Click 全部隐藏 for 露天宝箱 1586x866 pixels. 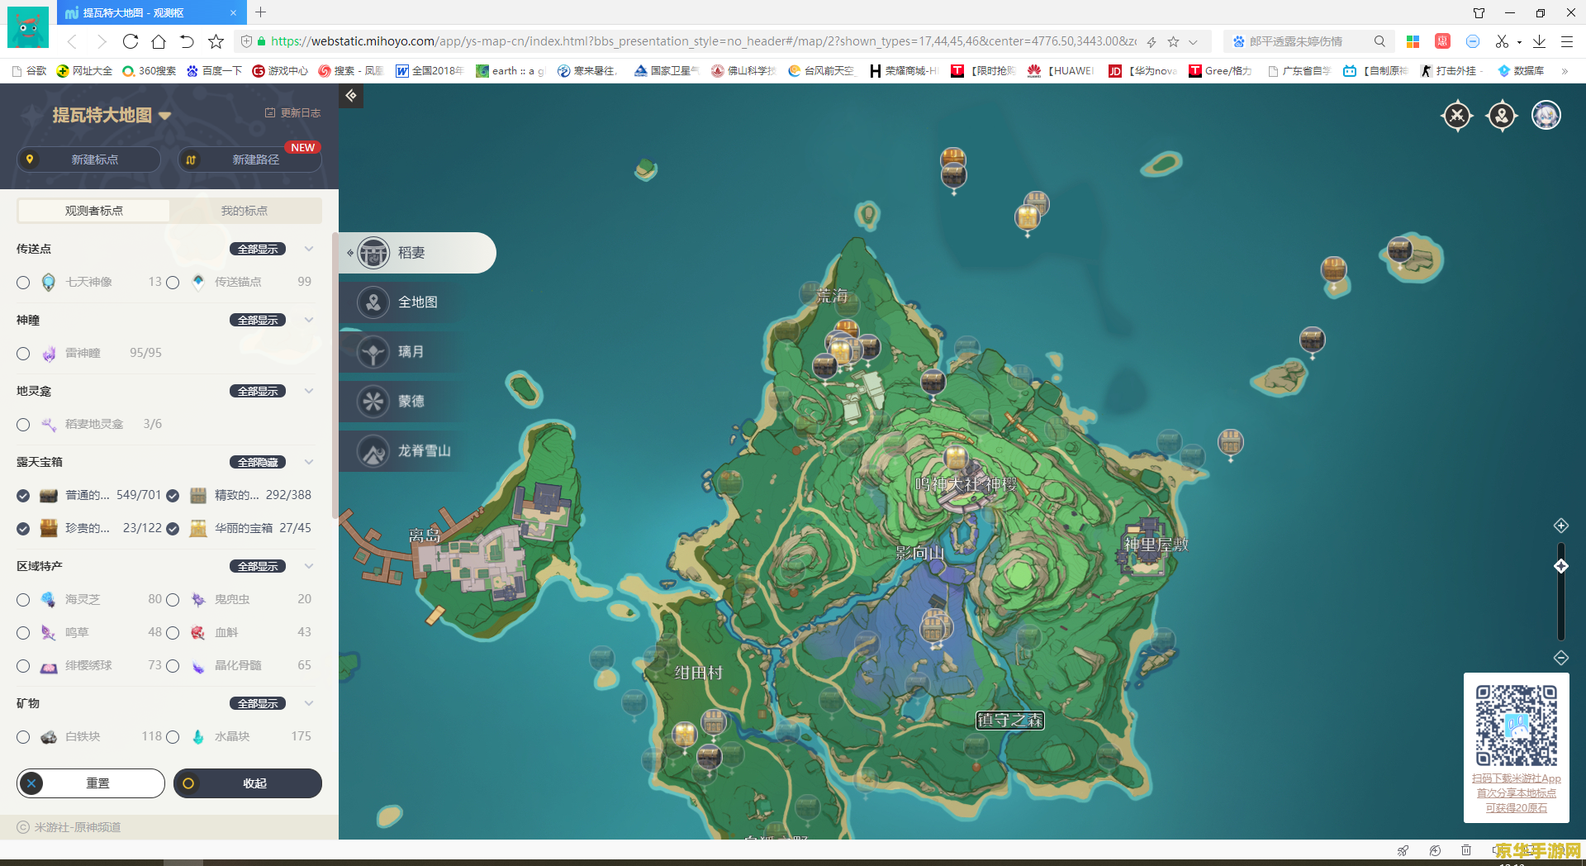pos(258,462)
